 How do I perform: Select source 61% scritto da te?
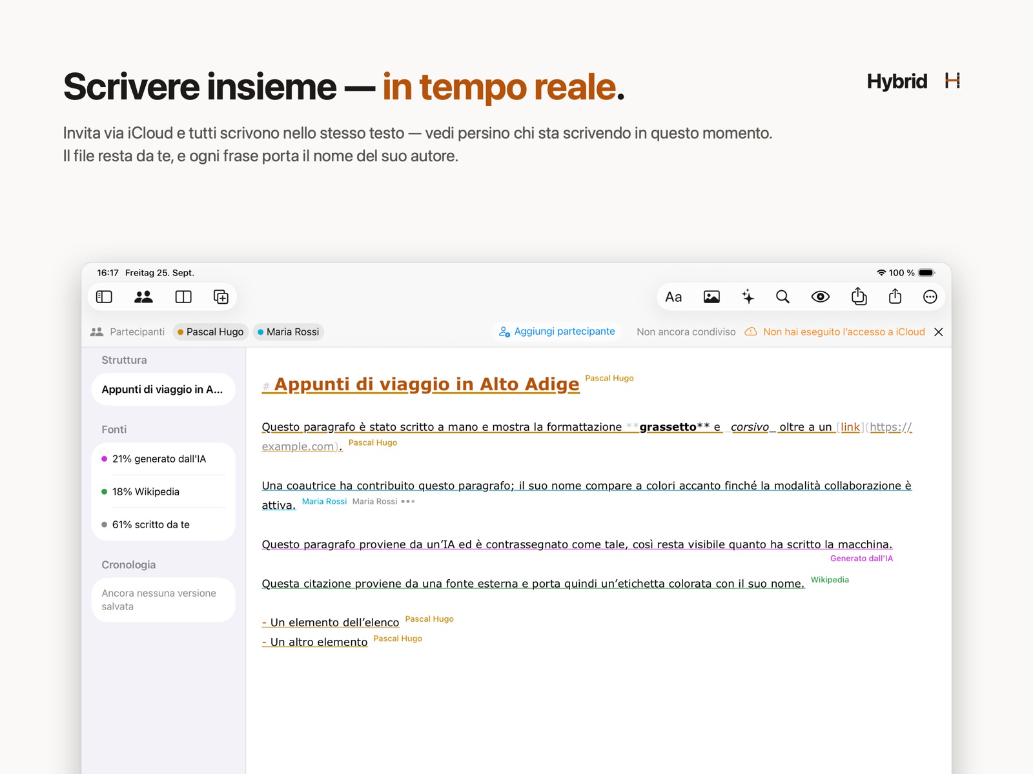163,524
